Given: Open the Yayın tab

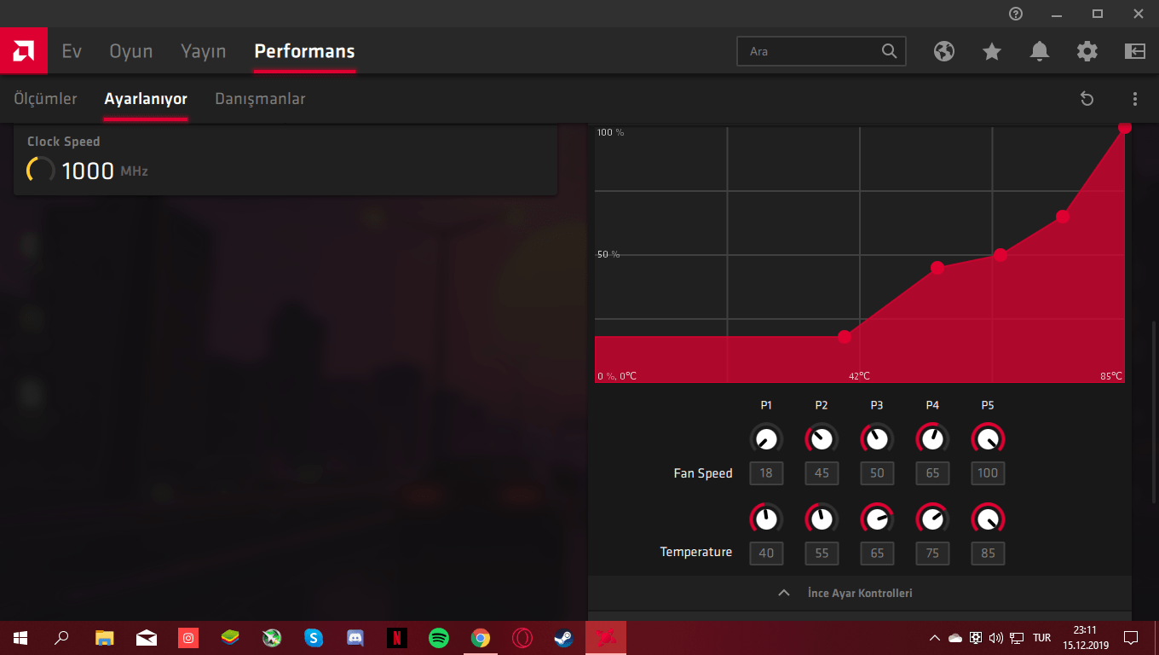Looking at the screenshot, I should (x=204, y=51).
